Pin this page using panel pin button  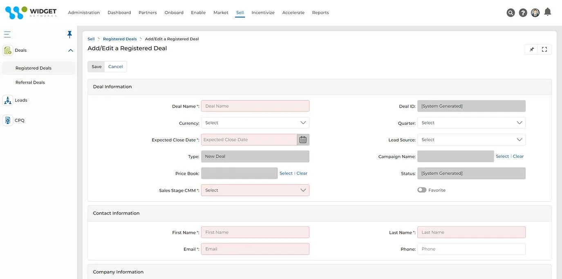[531, 49]
